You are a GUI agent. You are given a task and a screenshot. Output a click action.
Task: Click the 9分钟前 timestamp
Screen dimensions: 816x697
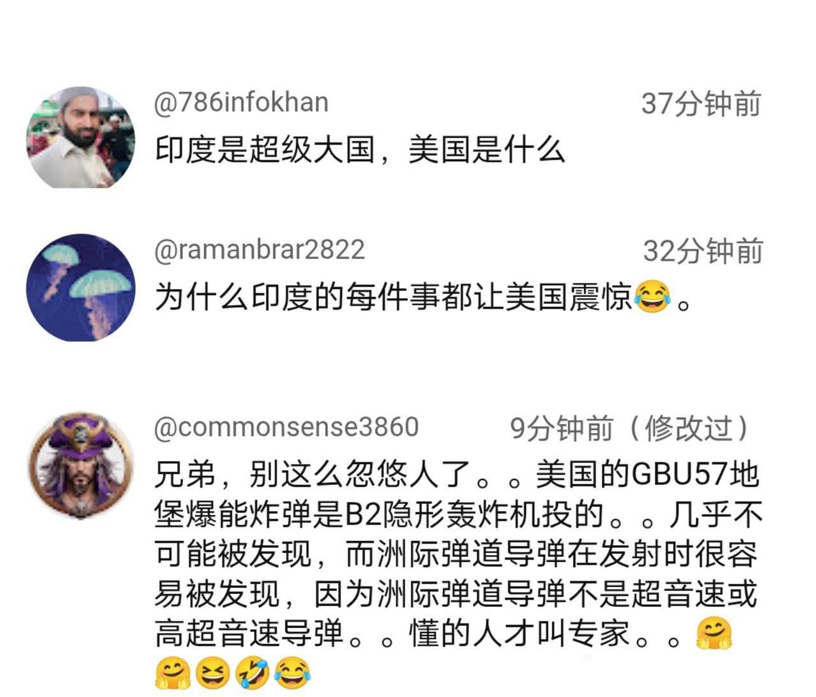click(x=561, y=428)
